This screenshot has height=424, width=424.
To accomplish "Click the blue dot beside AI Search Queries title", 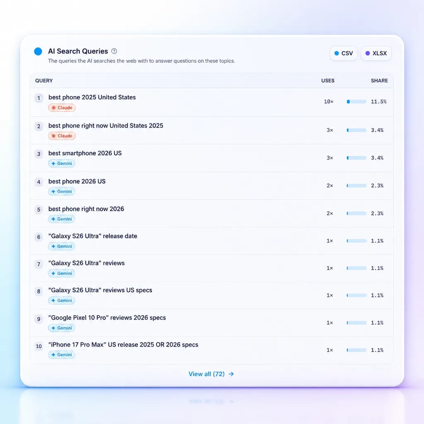I will [x=38, y=51].
